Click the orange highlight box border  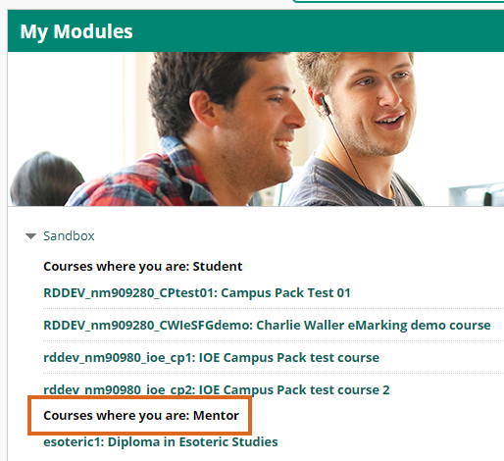pyautogui.click(x=140, y=397)
